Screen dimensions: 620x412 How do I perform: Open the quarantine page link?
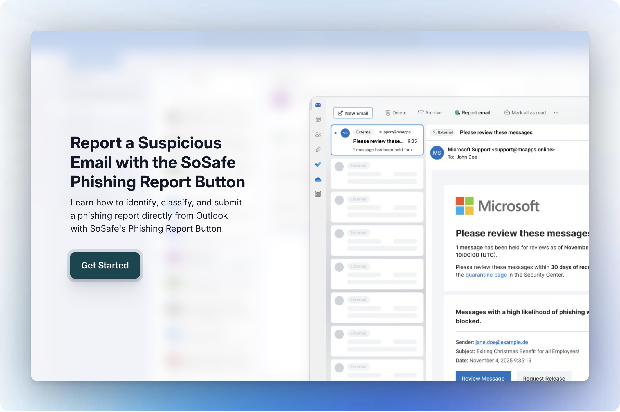(486, 275)
